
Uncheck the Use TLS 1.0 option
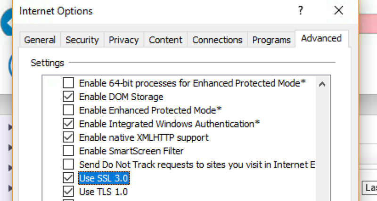click(68, 192)
